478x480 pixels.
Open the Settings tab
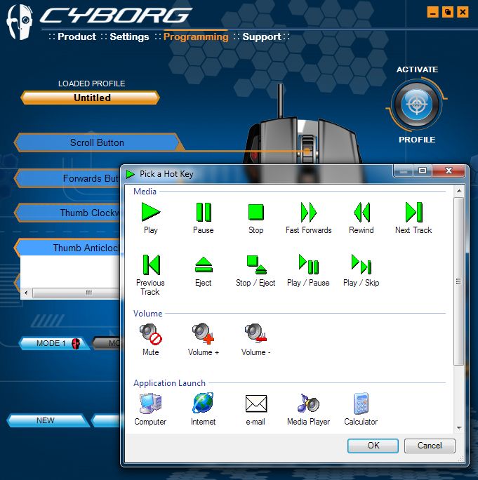pos(129,36)
